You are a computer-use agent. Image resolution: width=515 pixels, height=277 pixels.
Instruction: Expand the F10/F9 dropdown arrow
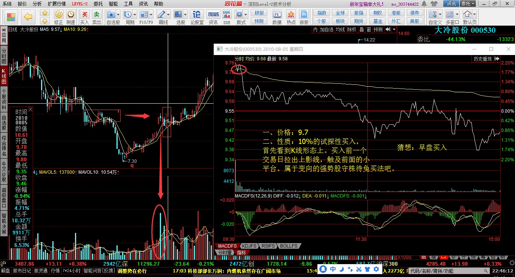click(151, 15)
